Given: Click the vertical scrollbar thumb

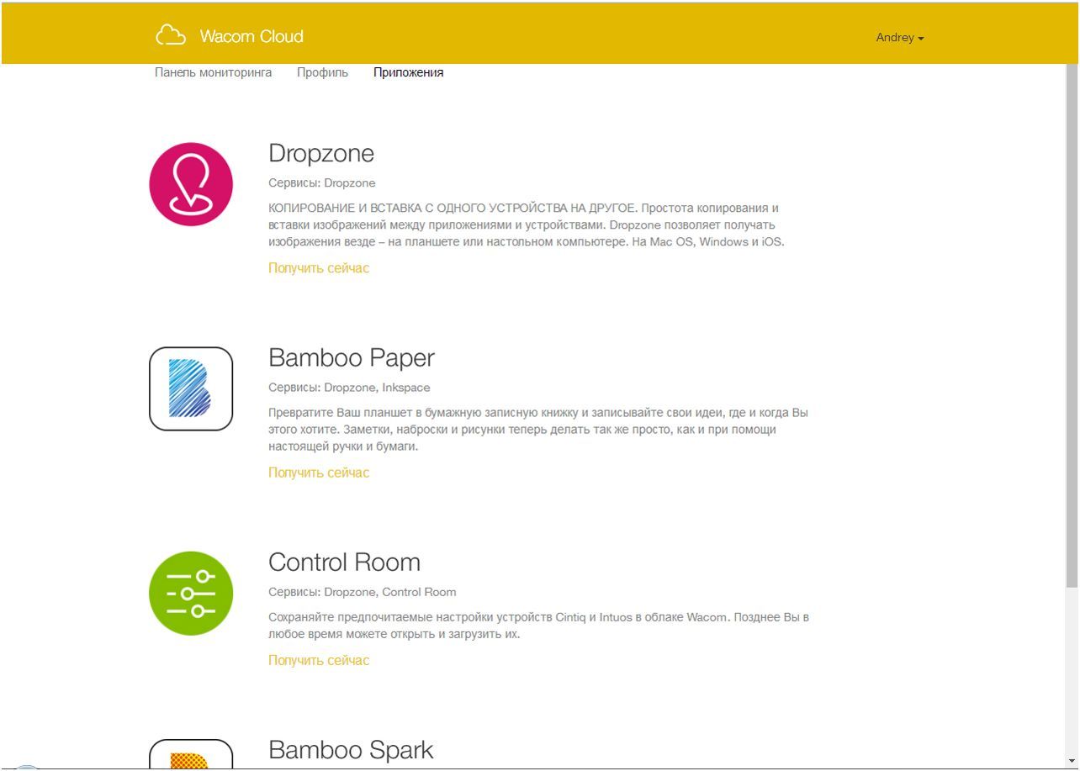Looking at the screenshot, I should click(x=1072, y=319).
